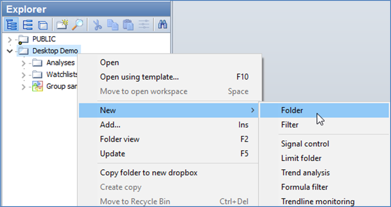391x207 pixels.
Task: Select Trend analysis in submenu
Action: coord(305,173)
